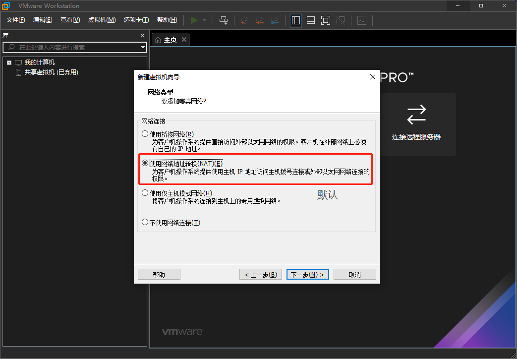Viewport: 517px width, 359px height.
Task: Close the VMware Workstation window
Action: click(505, 5)
